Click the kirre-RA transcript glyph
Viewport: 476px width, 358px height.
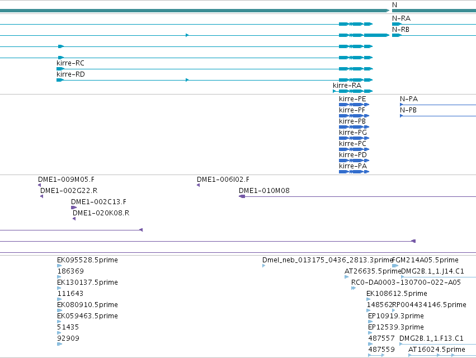[x=353, y=91]
